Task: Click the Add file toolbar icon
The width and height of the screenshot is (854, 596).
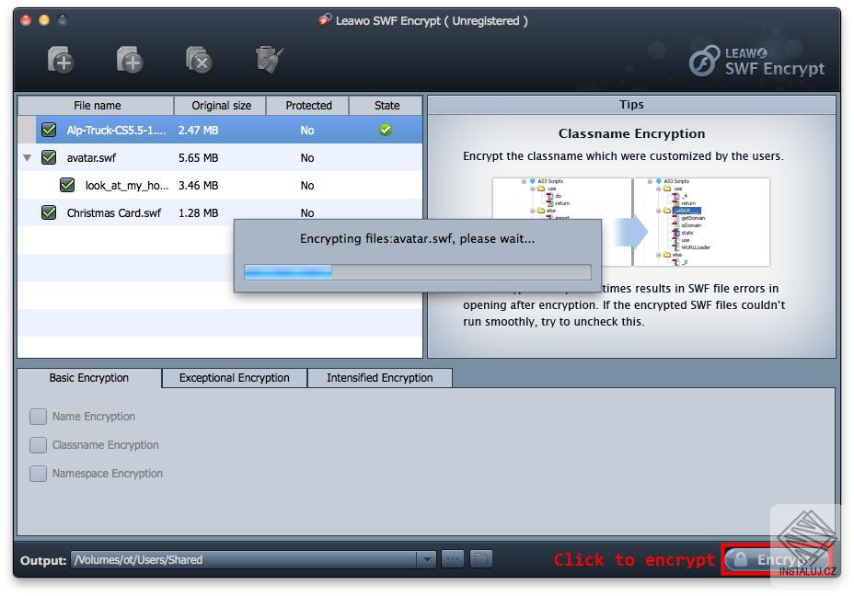Action: click(61, 60)
